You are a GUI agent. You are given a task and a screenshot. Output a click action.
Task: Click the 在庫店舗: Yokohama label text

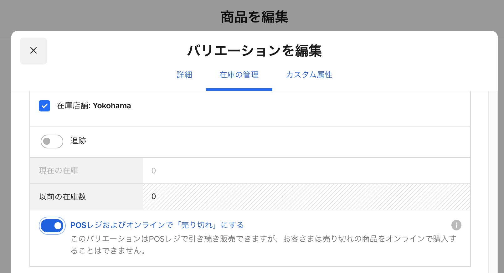pos(94,106)
